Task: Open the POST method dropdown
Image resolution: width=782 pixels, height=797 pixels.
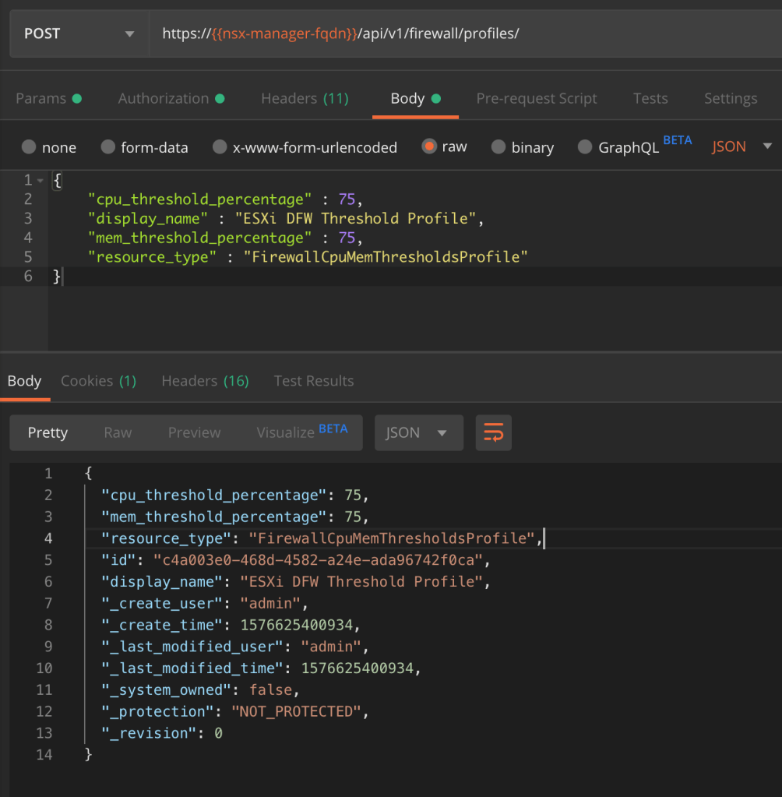Action: [78, 34]
